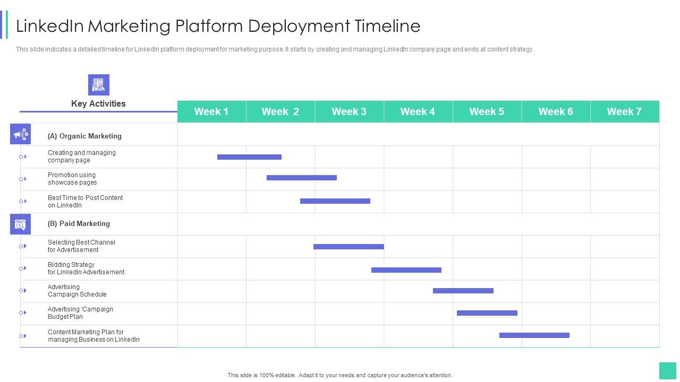
Task: Click the text Best Time to Post Content on LinkedIn
Action: (86, 202)
